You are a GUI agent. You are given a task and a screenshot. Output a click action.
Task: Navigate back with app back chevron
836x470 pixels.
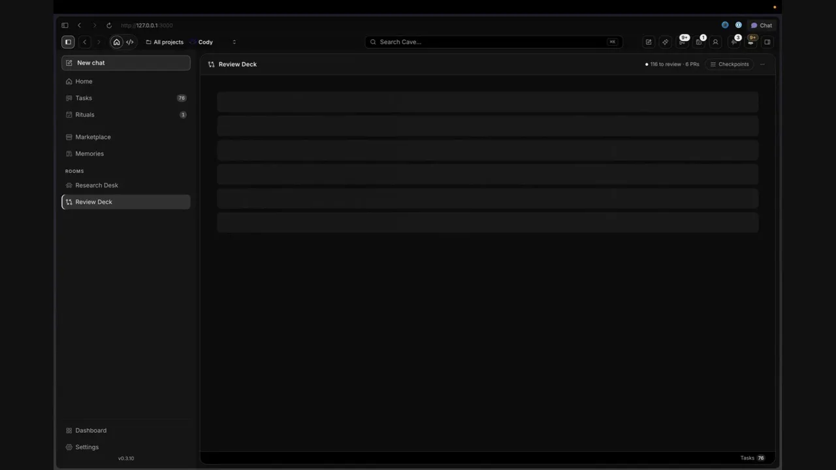point(84,42)
